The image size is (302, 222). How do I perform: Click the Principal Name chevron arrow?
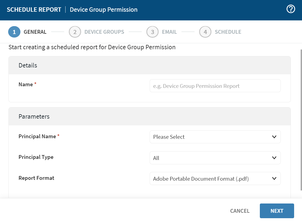[274, 137]
